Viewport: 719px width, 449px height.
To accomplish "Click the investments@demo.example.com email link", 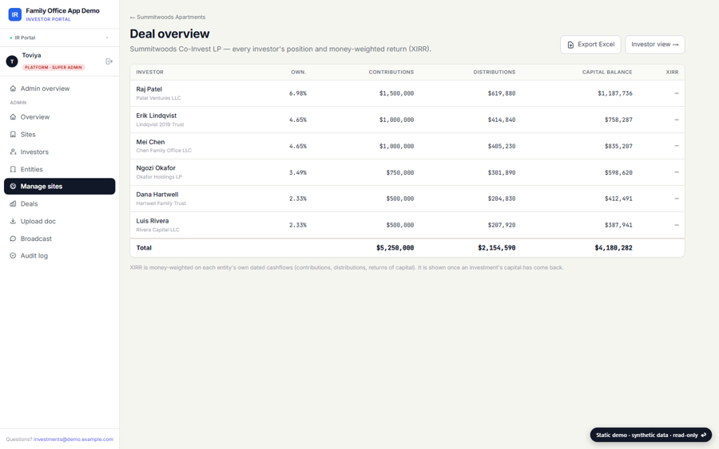I will coord(73,439).
